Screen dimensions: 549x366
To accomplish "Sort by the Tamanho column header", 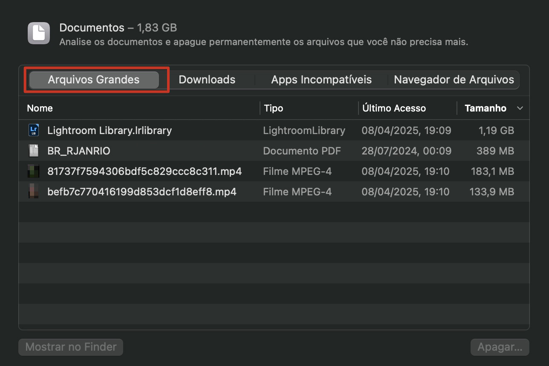I will [485, 109].
